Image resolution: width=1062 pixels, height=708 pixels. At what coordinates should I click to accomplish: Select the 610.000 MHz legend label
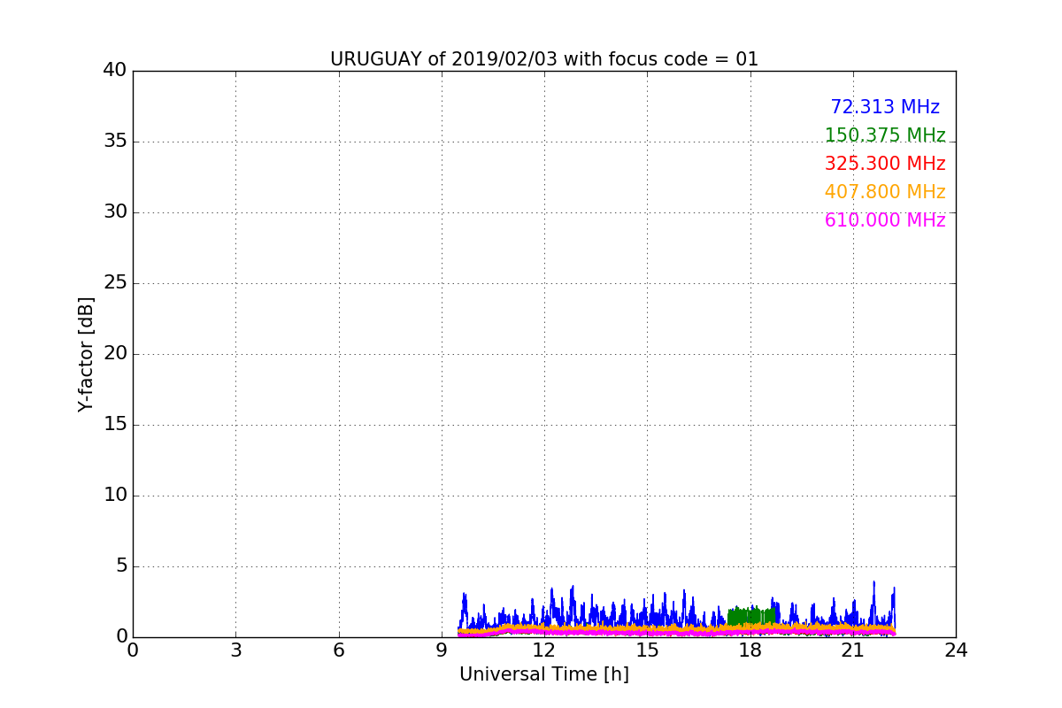[885, 220]
